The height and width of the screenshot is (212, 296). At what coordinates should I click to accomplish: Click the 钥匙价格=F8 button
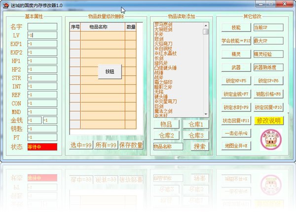pyautogui.click(x=268, y=94)
